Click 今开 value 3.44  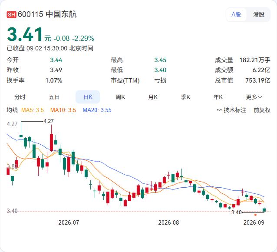pyautogui.click(x=56, y=60)
